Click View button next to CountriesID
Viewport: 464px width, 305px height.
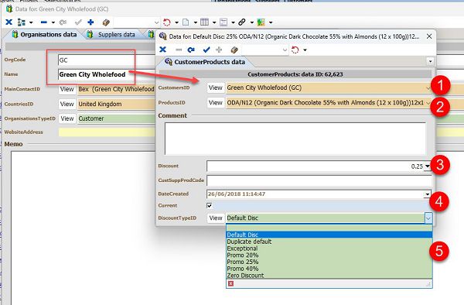click(67, 105)
